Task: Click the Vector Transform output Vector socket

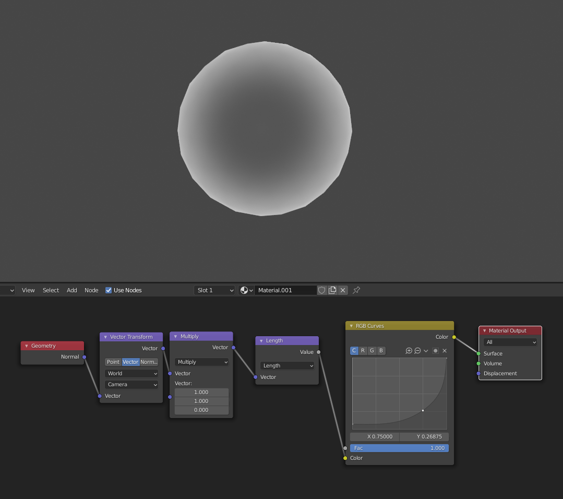Action: coord(163,349)
